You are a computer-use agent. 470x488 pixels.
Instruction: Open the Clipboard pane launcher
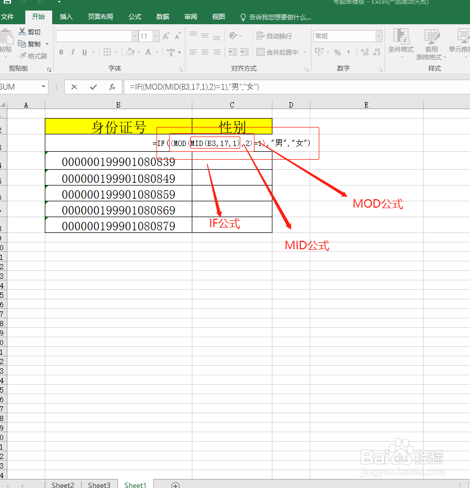click(x=49, y=70)
